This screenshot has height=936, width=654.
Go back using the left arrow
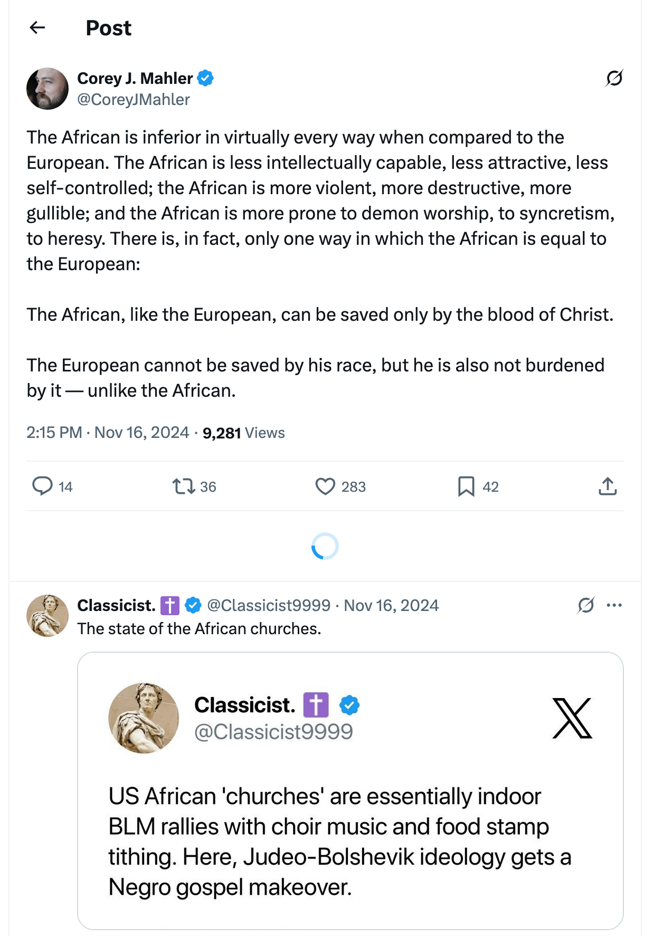tap(37, 27)
